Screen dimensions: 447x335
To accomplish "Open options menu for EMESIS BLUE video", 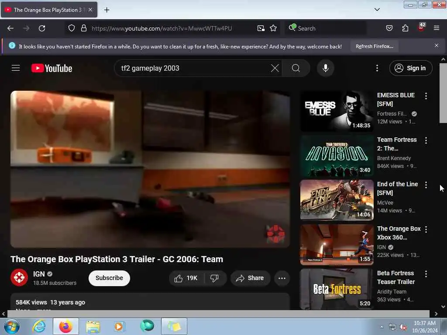I will (426, 96).
